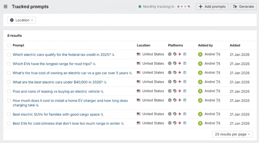Select the checkbox for true cost of owning prompt

[x=9, y=73]
